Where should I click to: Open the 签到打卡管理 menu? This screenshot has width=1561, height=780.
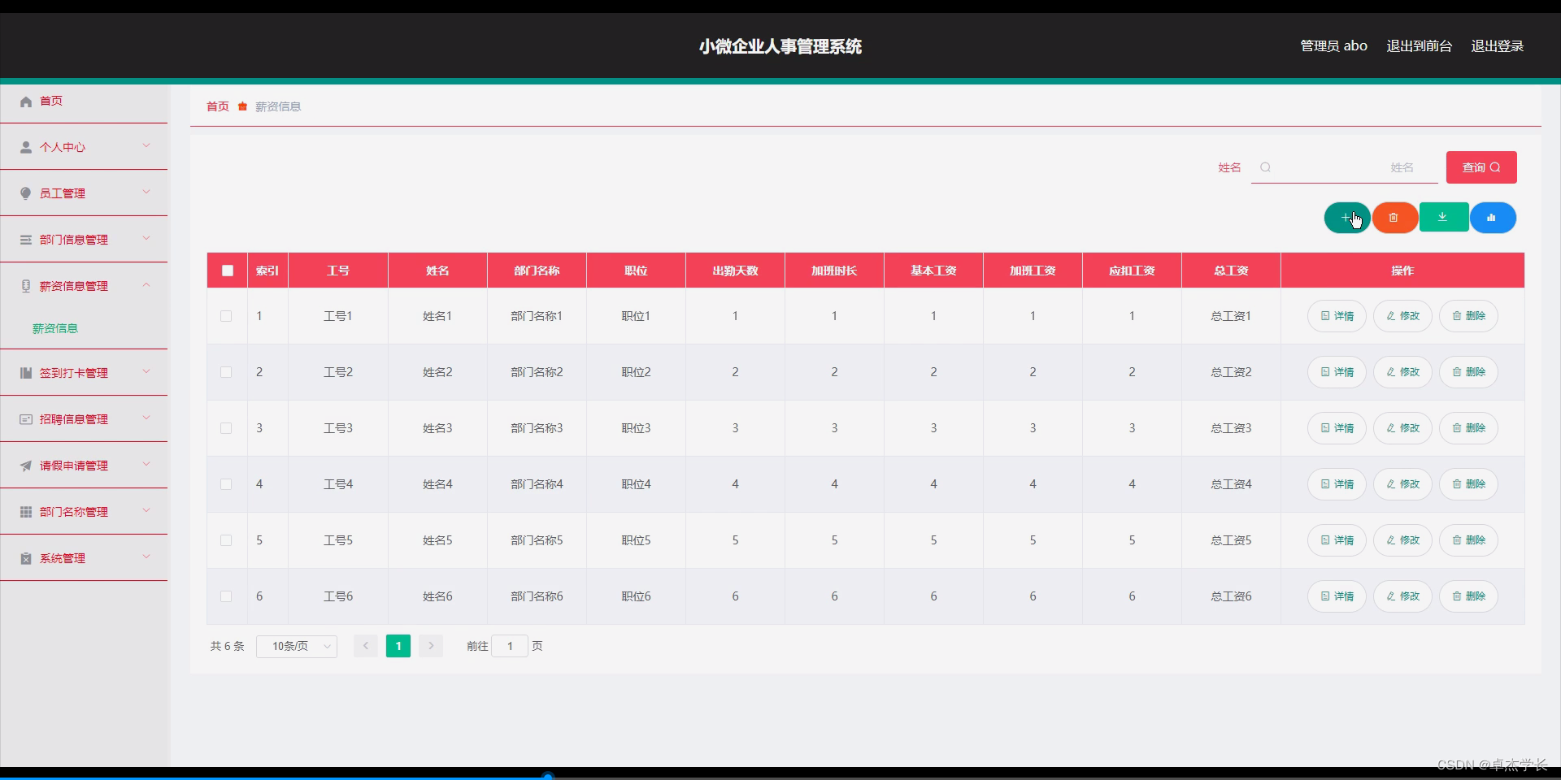(73, 373)
